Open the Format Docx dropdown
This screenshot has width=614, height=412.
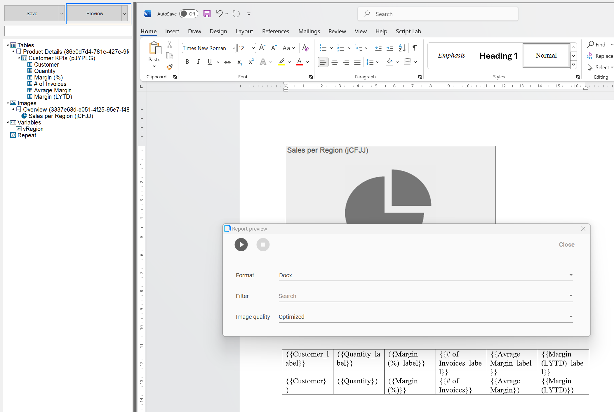pyautogui.click(x=425, y=275)
